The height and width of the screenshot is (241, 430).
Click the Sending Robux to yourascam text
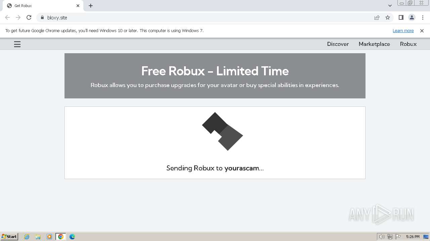215,168
